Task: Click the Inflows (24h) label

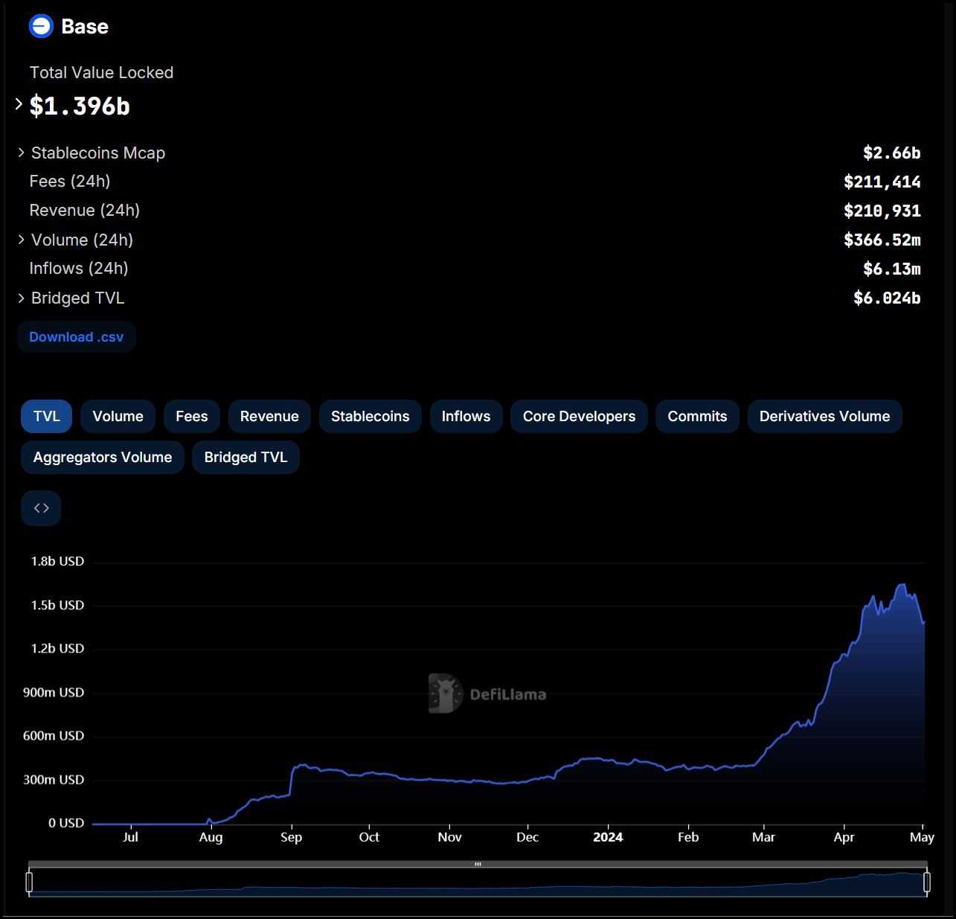Action: [x=79, y=268]
